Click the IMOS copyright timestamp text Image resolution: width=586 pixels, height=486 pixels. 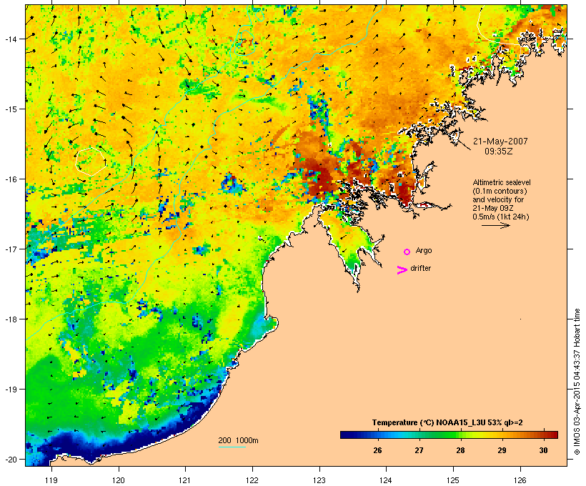tap(577, 382)
